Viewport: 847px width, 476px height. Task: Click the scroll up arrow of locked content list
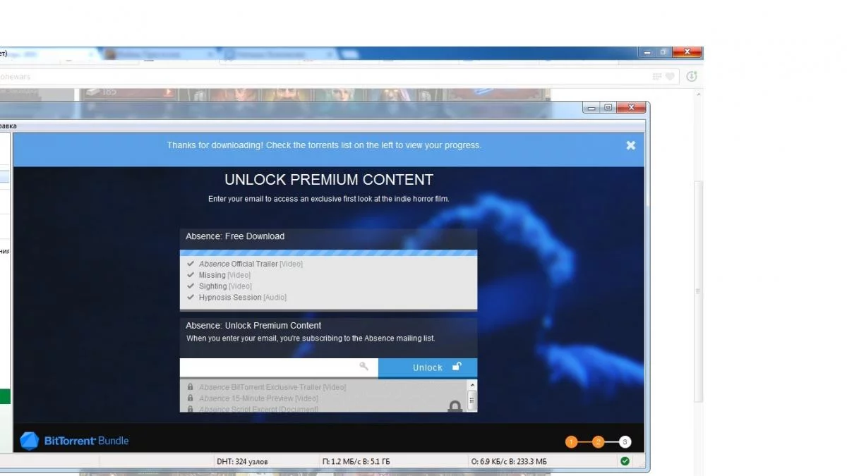[x=472, y=385]
